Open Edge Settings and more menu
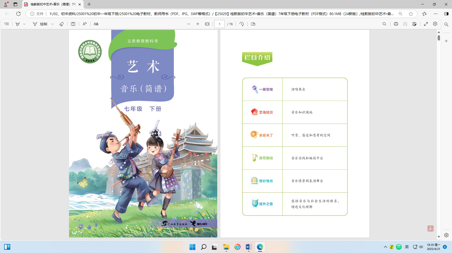 436,14
